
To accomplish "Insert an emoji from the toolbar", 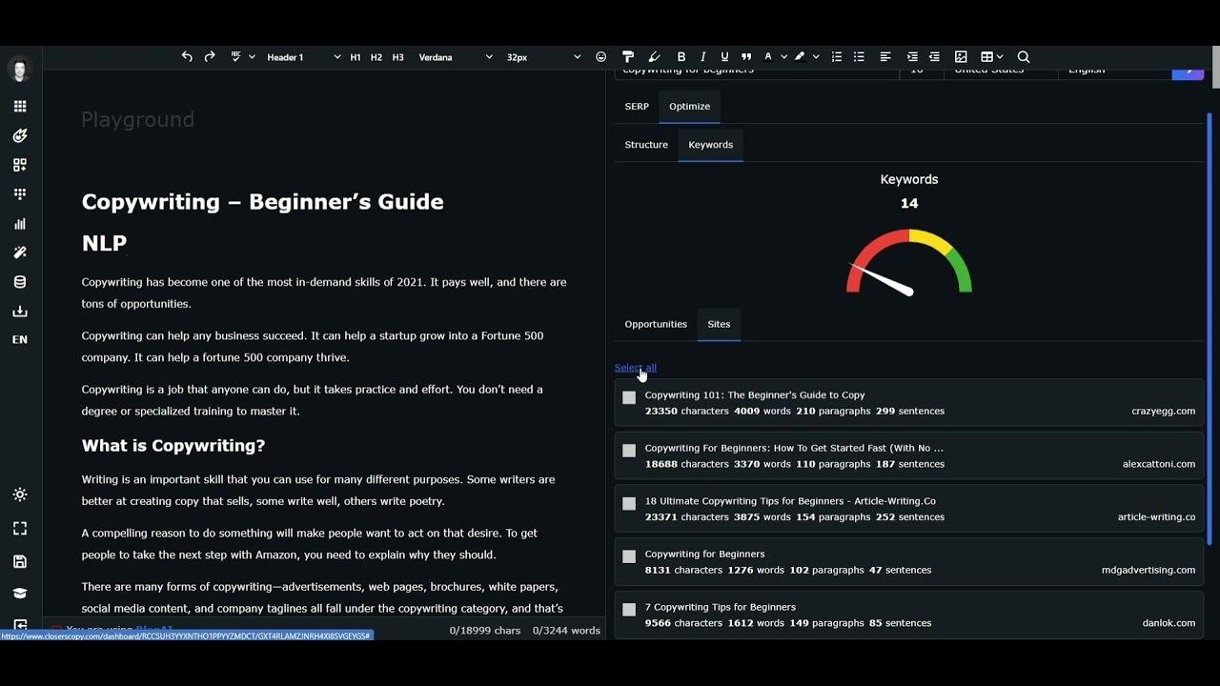I will click(x=600, y=57).
